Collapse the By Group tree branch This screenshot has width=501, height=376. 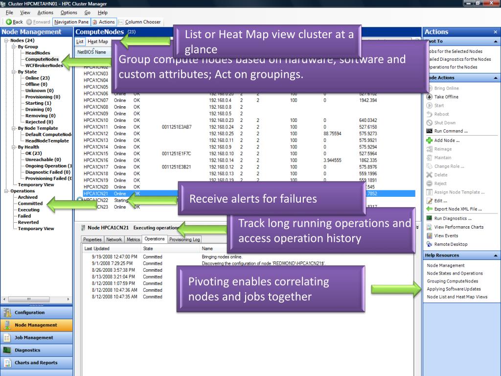tap(14, 47)
